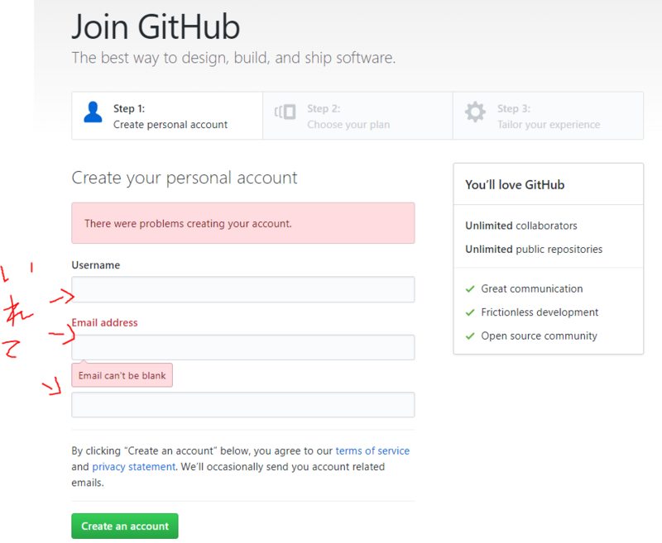This screenshot has width=662, height=543.
Task: Click the Unlimited public repositories text
Action: (534, 250)
